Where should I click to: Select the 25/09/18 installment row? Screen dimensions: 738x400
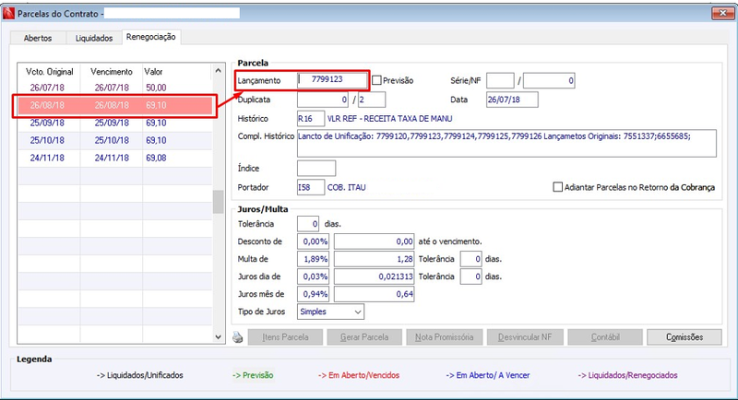(x=114, y=123)
